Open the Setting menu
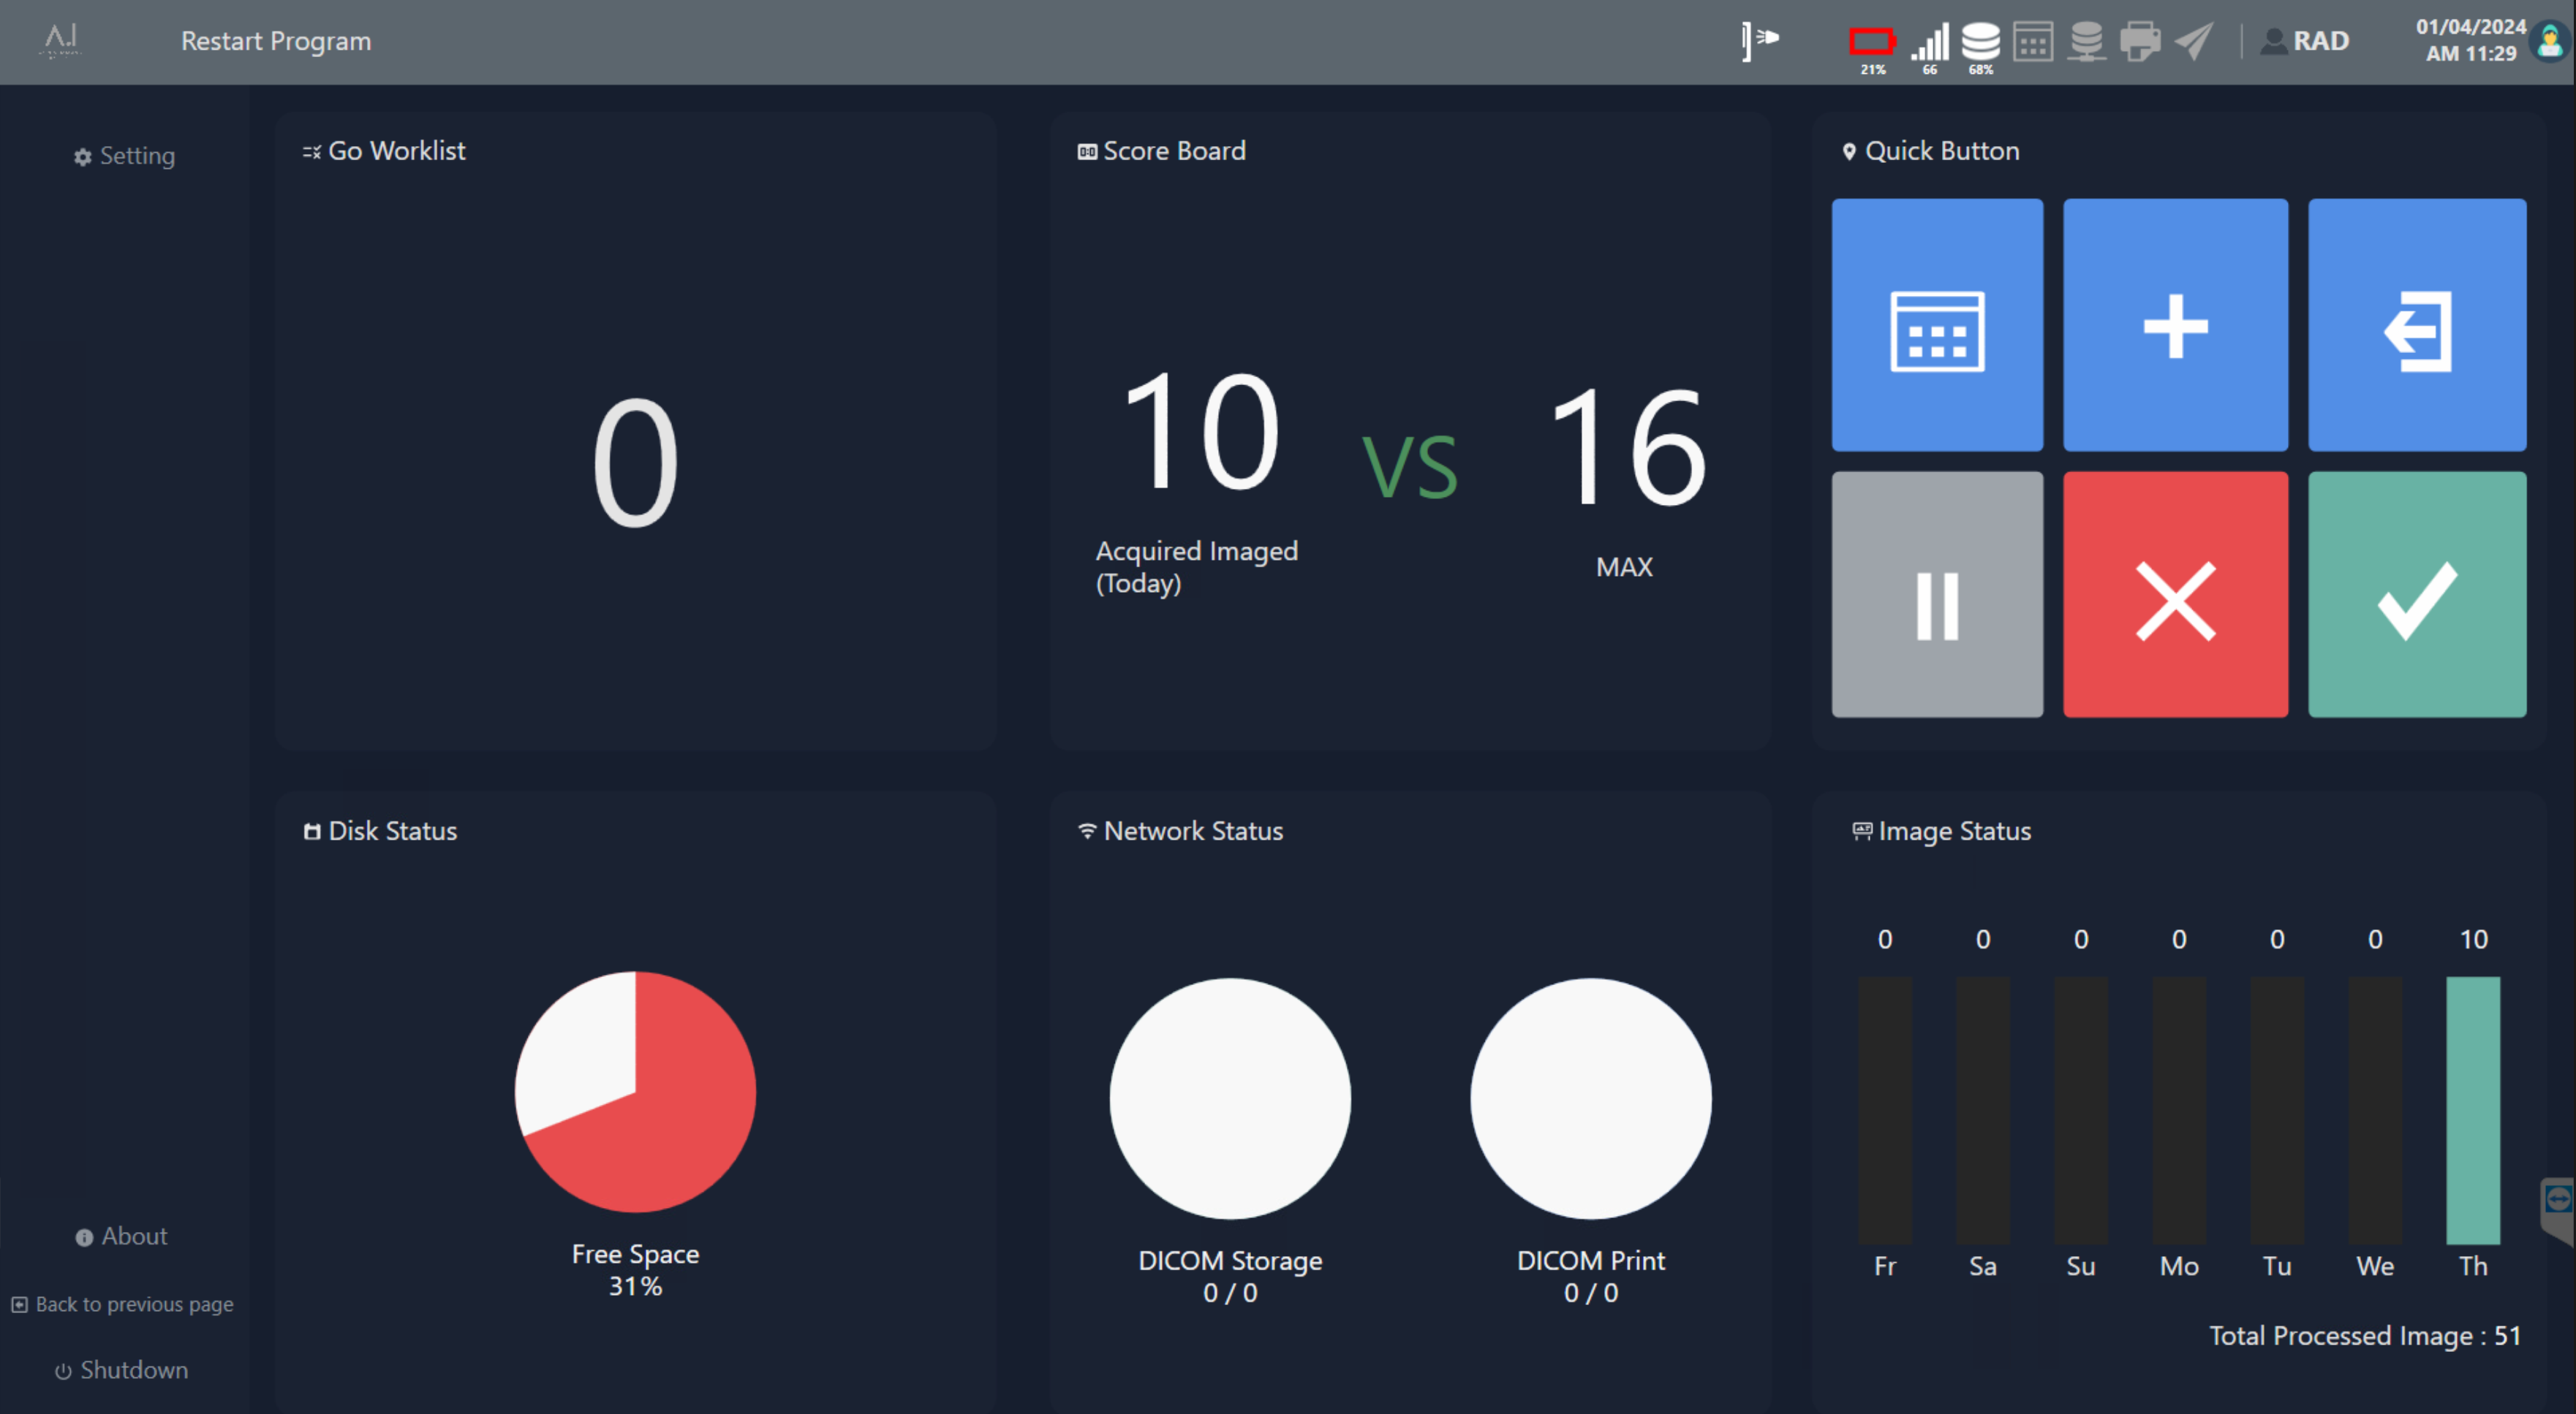Viewport: 2576px width, 1414px height. pos(124,156)
